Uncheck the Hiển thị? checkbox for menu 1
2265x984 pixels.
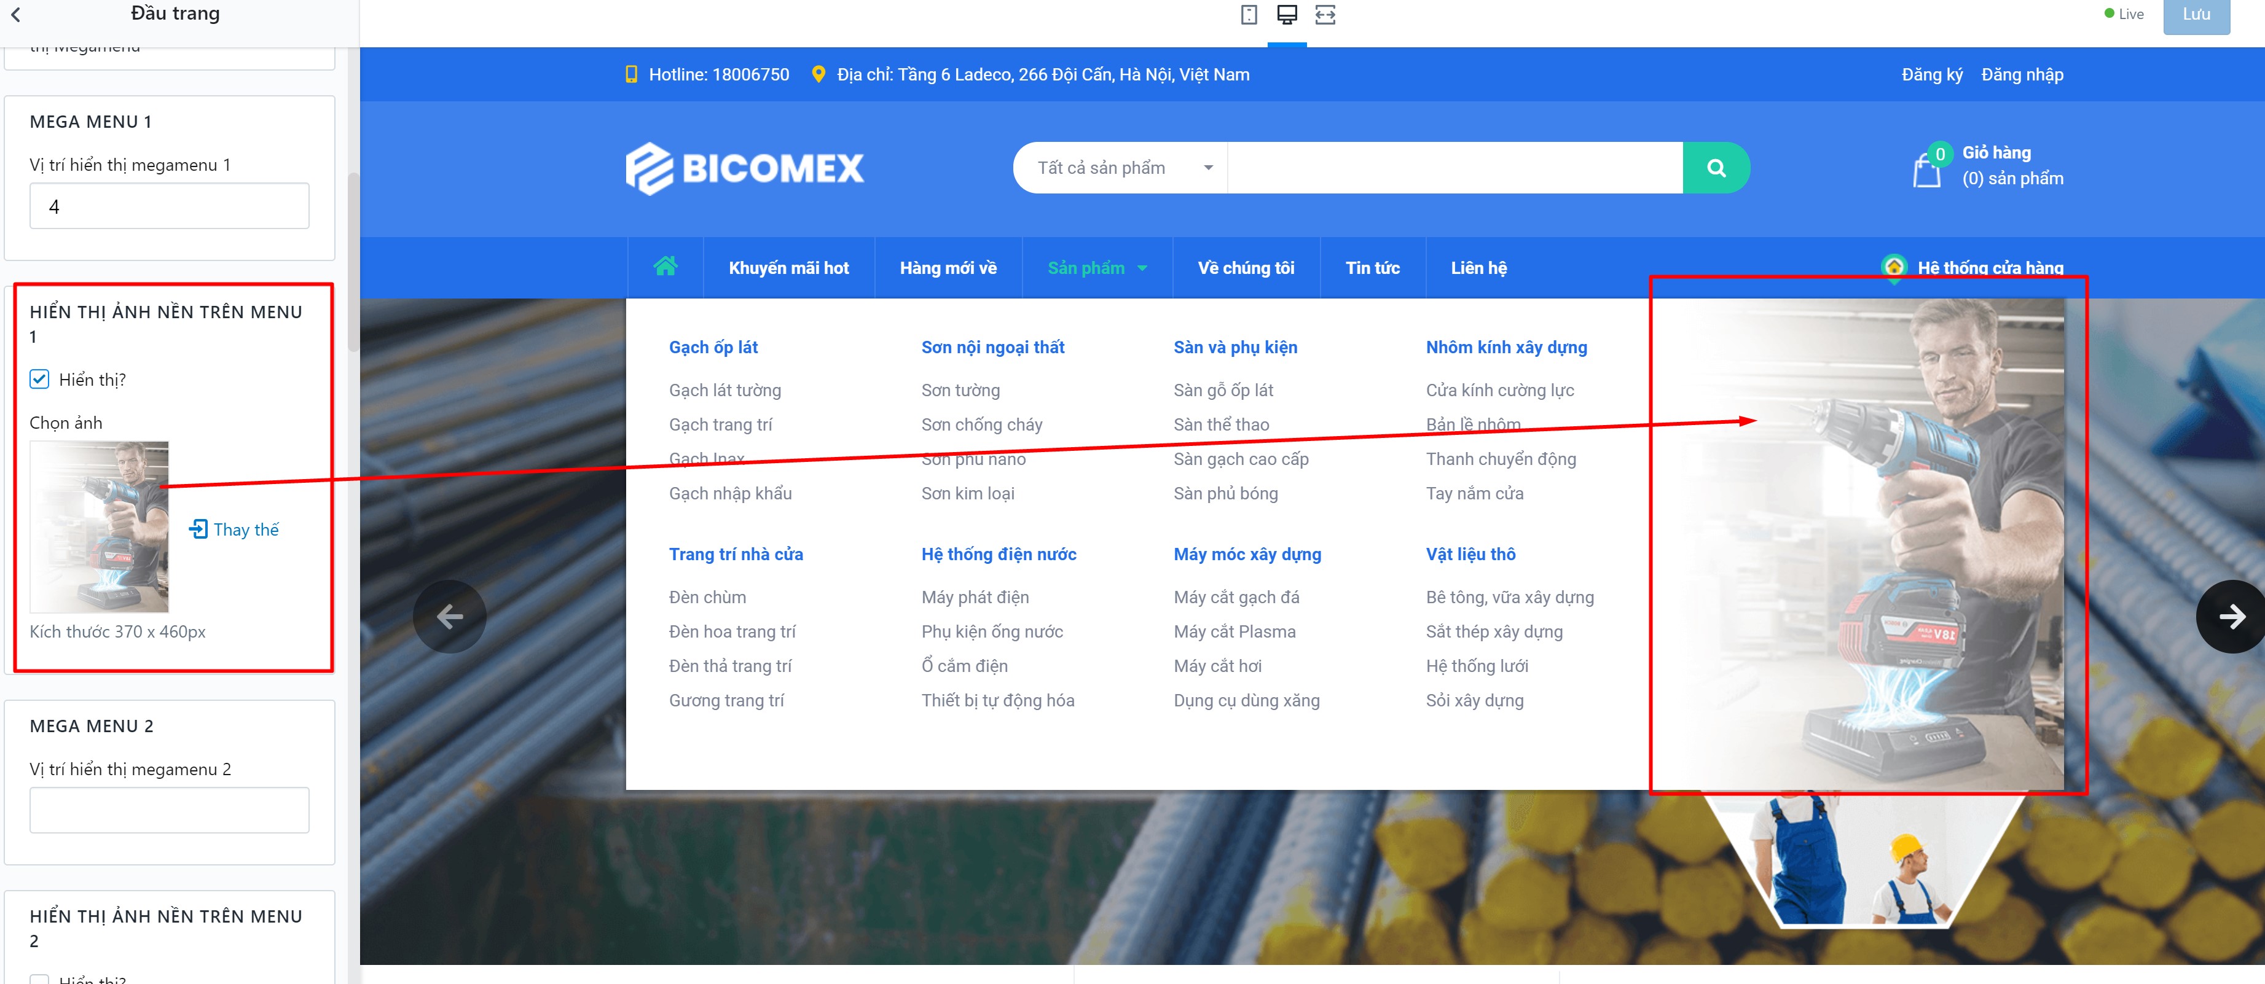[39, 380]
